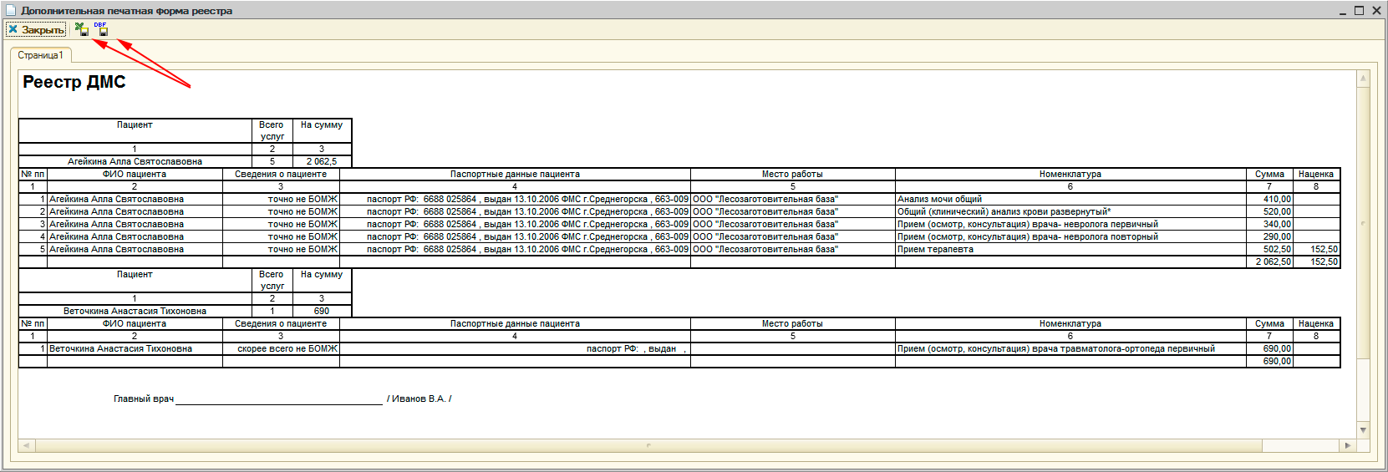The height and width of the screenshot is (472, 1388).
Task: Switch to the Страница1 tab
Action: 40,55
